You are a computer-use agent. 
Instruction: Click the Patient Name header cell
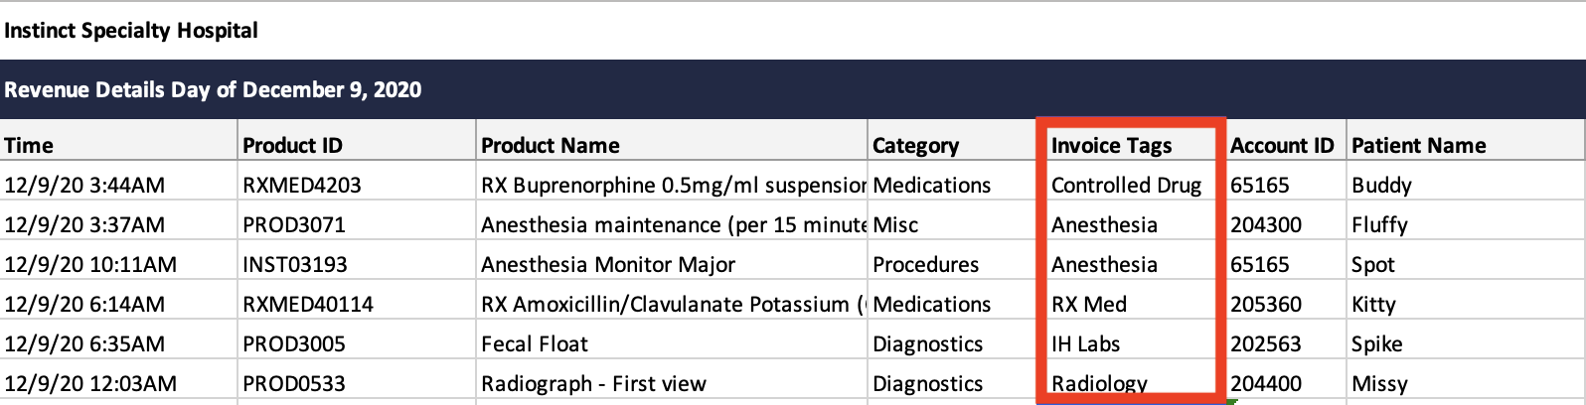(1466, 145)
